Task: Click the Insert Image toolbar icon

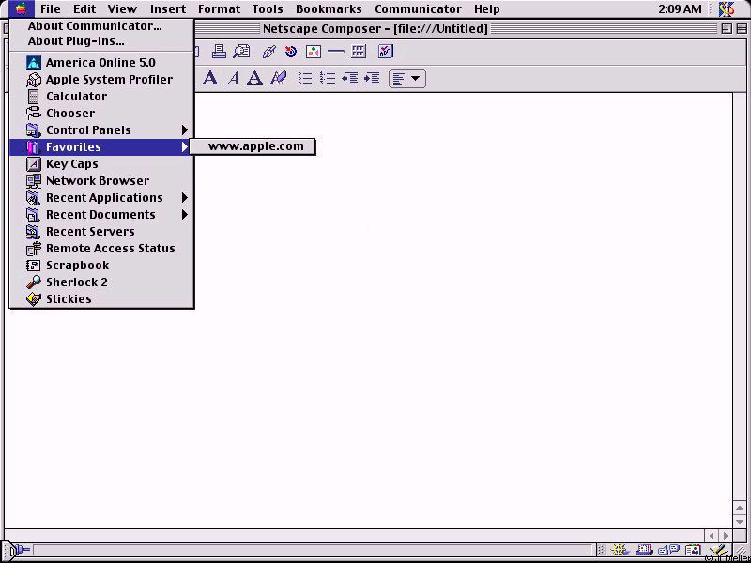Action: click(314, 52)
